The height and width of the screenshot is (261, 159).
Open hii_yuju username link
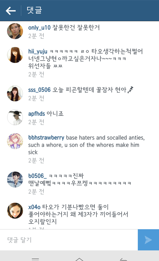click(x=38, y=51)
